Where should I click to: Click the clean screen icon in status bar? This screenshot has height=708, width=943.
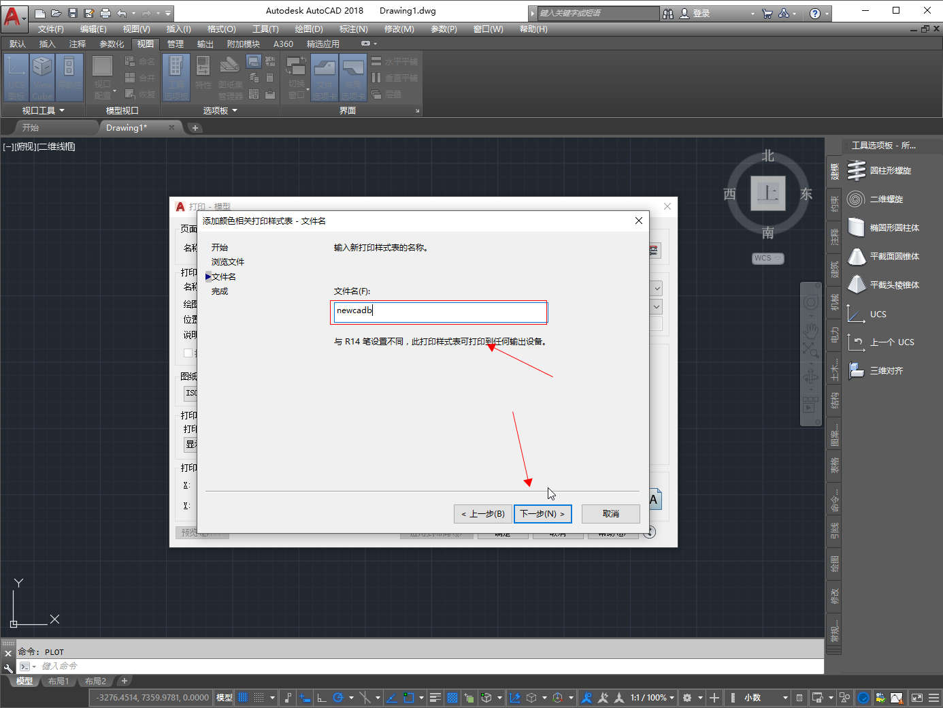pos(917,698)
